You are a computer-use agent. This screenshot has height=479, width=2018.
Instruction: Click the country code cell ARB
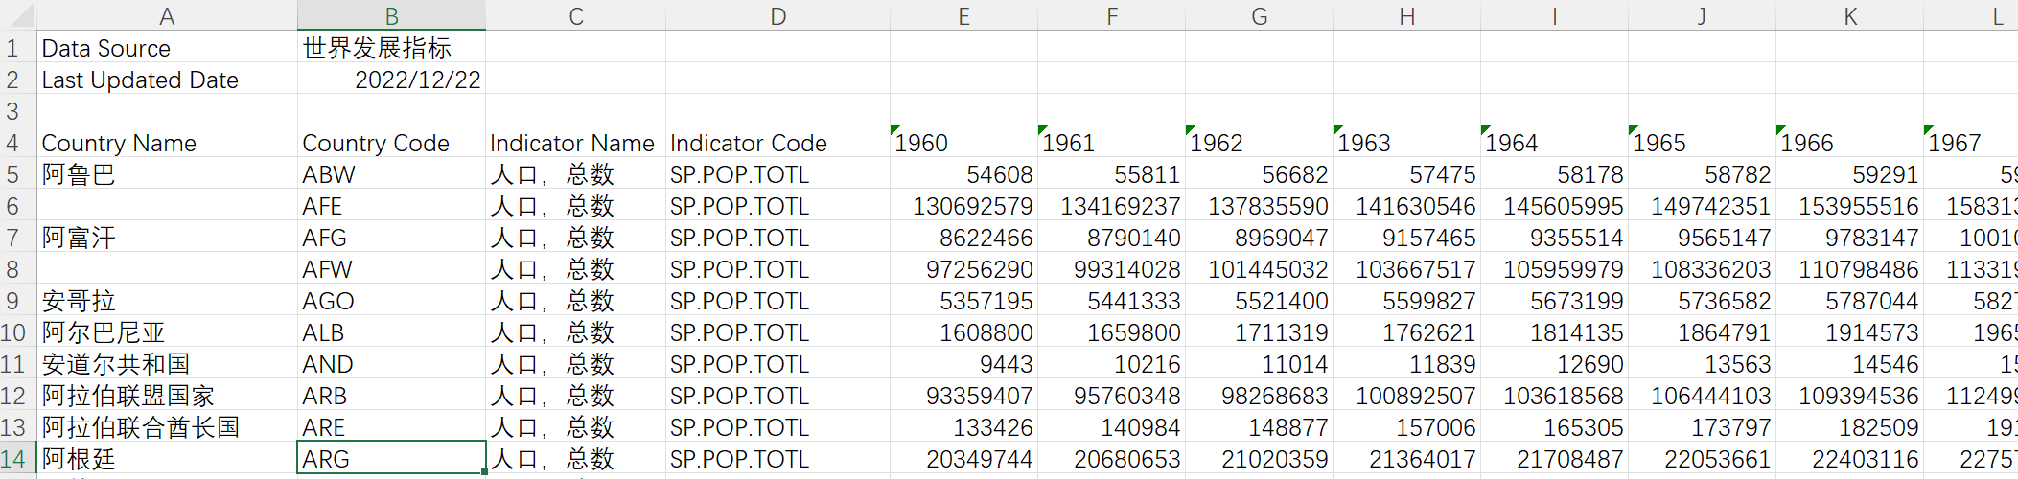(x=391, y=396)
